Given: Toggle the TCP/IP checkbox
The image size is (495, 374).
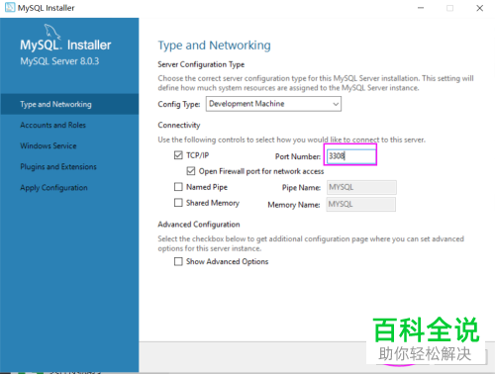Looking at the screenshot, I should pos(178,155).
